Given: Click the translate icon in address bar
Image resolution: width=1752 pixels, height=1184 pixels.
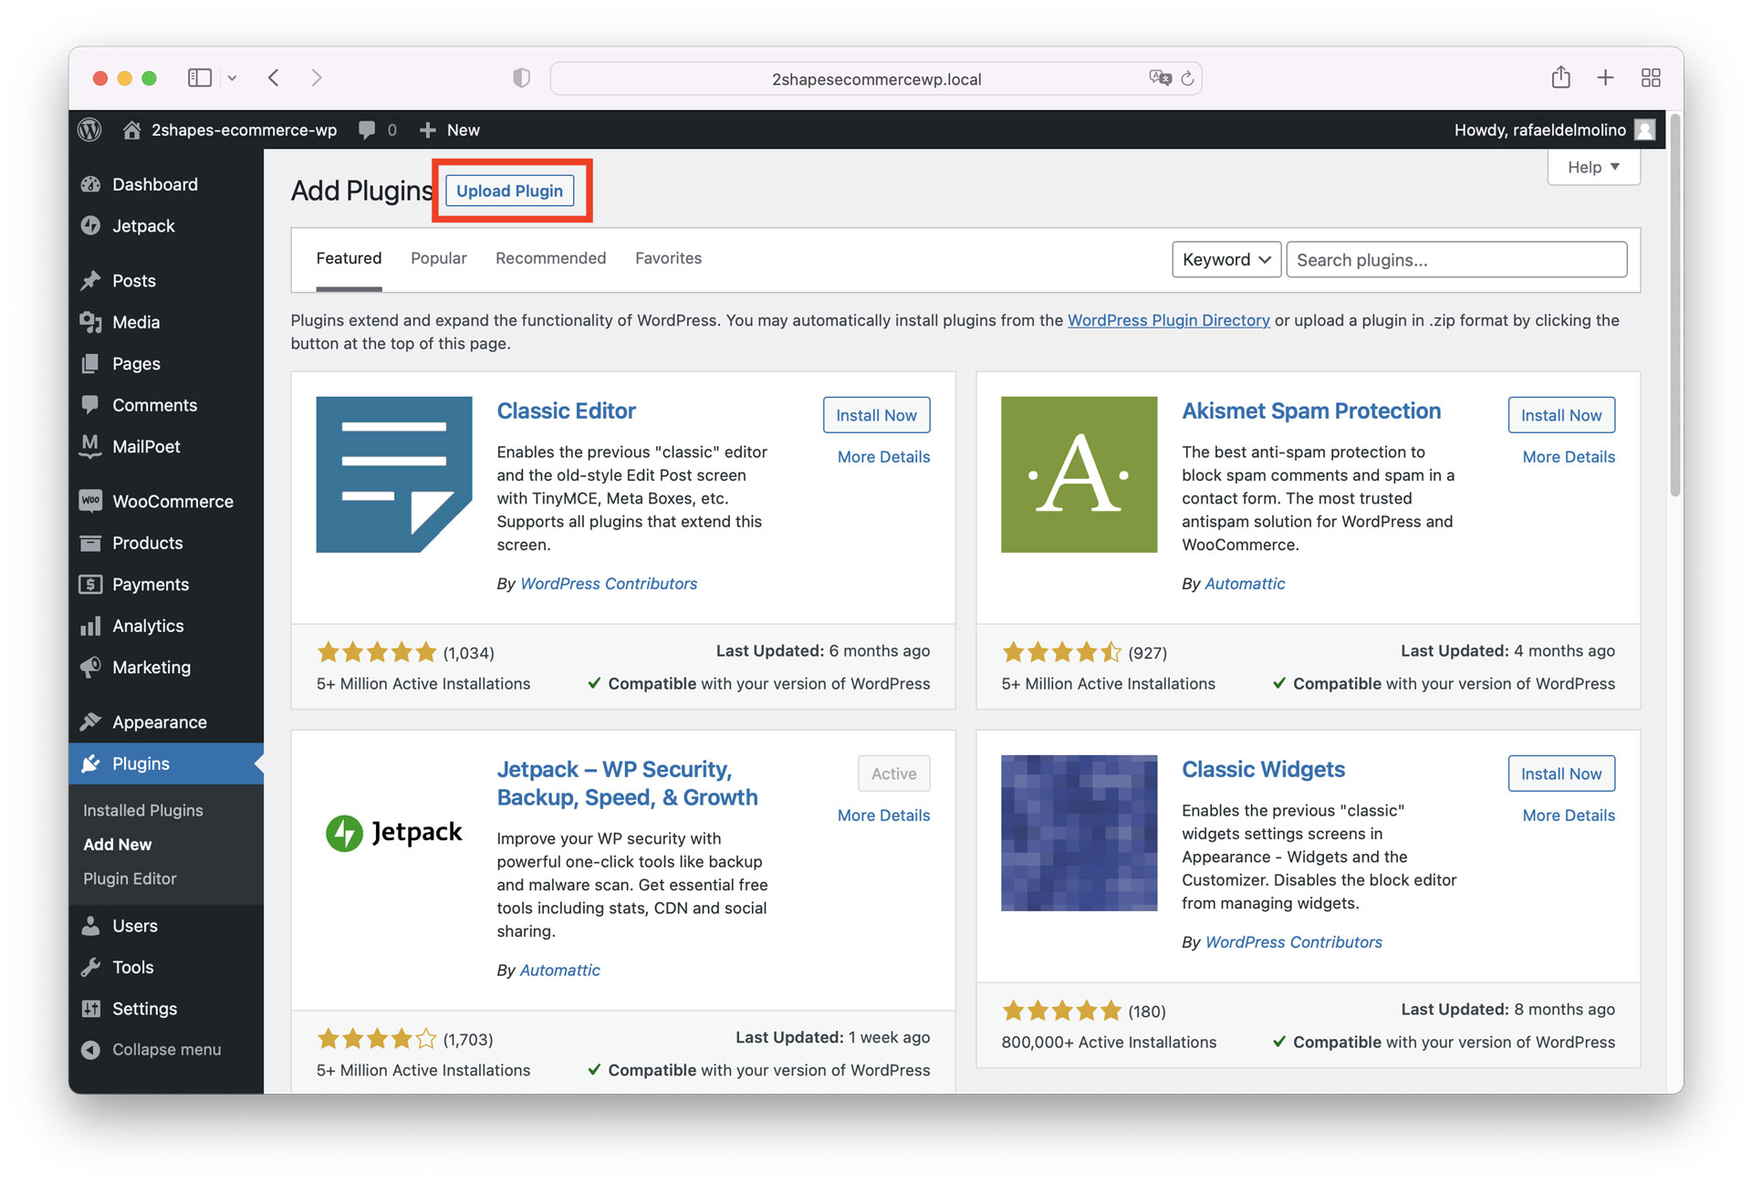Looking at the screenshot, I should click(x=1160, y=78).
